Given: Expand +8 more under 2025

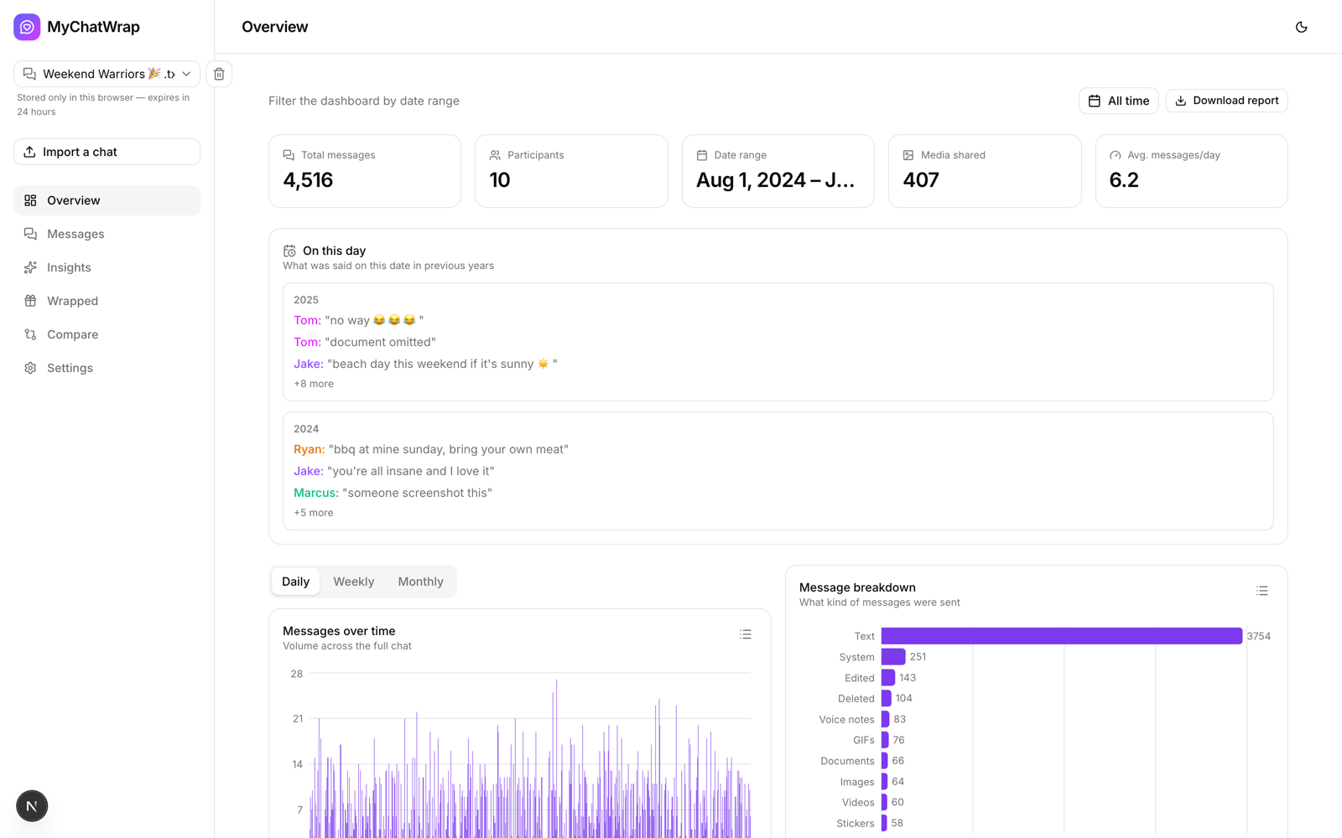Looking at the screenshot, I should [314, 384].
